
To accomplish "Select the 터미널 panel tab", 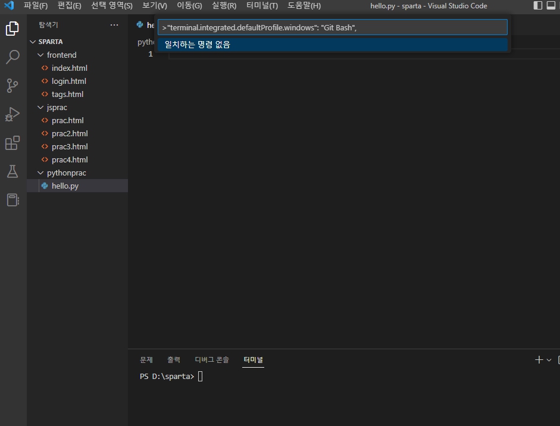I will point(253,359).
